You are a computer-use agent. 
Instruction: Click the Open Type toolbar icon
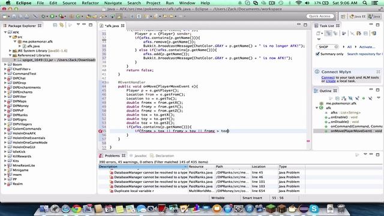point(88,16)
